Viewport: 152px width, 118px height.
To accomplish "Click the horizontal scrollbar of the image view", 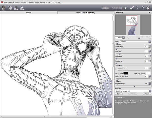I will coord(56,117).
